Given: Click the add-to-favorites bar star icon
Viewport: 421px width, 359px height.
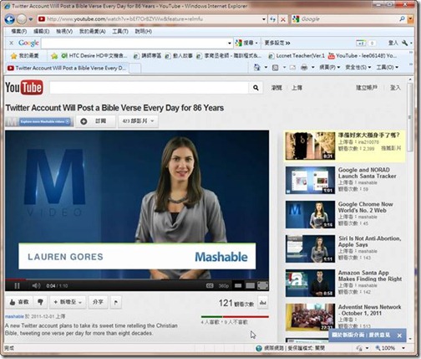Looking at the screenshot, I should click(54, 56).
